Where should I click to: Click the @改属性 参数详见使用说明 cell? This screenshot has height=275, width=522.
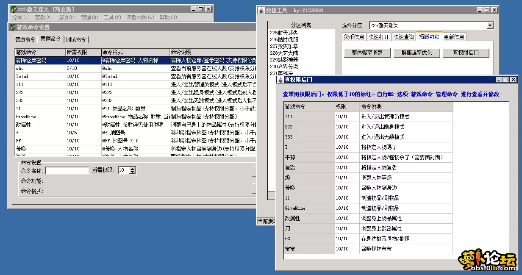pyautogui.click(x=135, y=125)
